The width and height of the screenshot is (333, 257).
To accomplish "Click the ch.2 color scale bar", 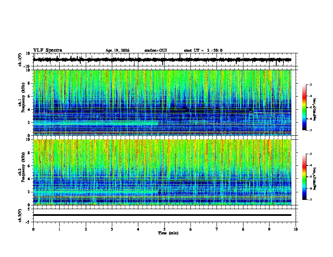I will (304, 177).
